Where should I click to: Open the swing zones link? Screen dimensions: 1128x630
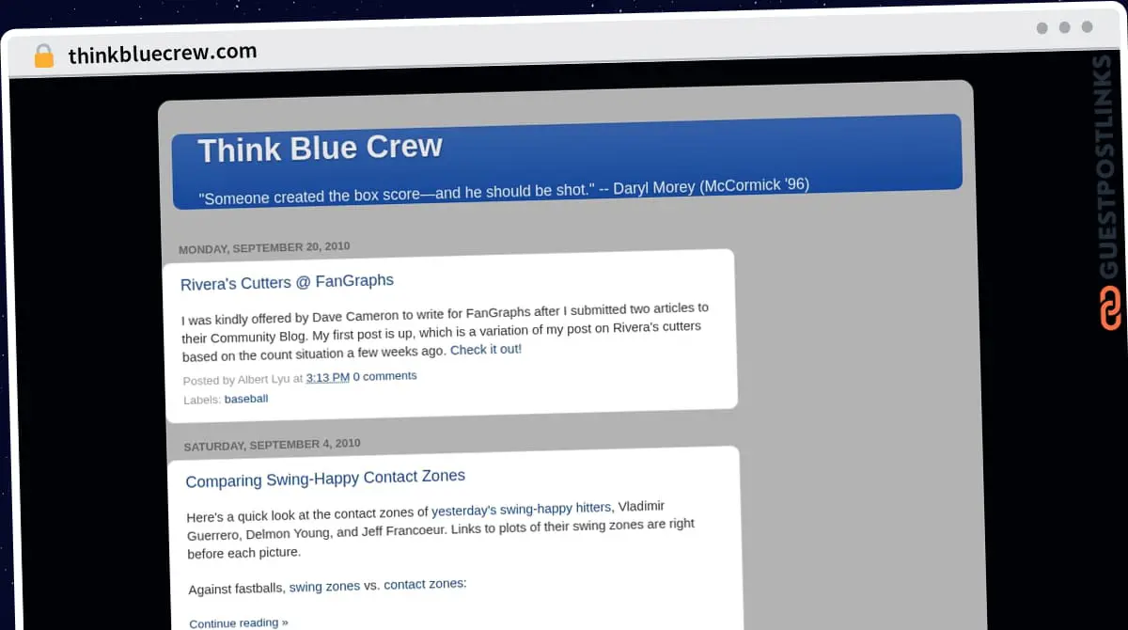pyautogui.click(x=324, y=587)
